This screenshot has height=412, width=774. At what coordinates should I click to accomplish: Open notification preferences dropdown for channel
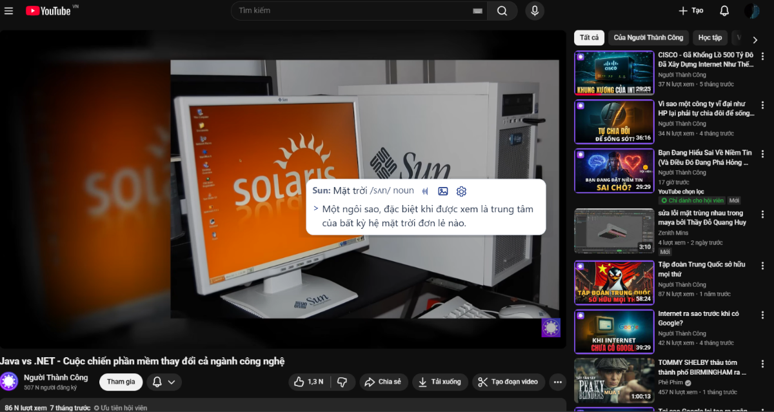pyautogui.click(x=164, y=382)
